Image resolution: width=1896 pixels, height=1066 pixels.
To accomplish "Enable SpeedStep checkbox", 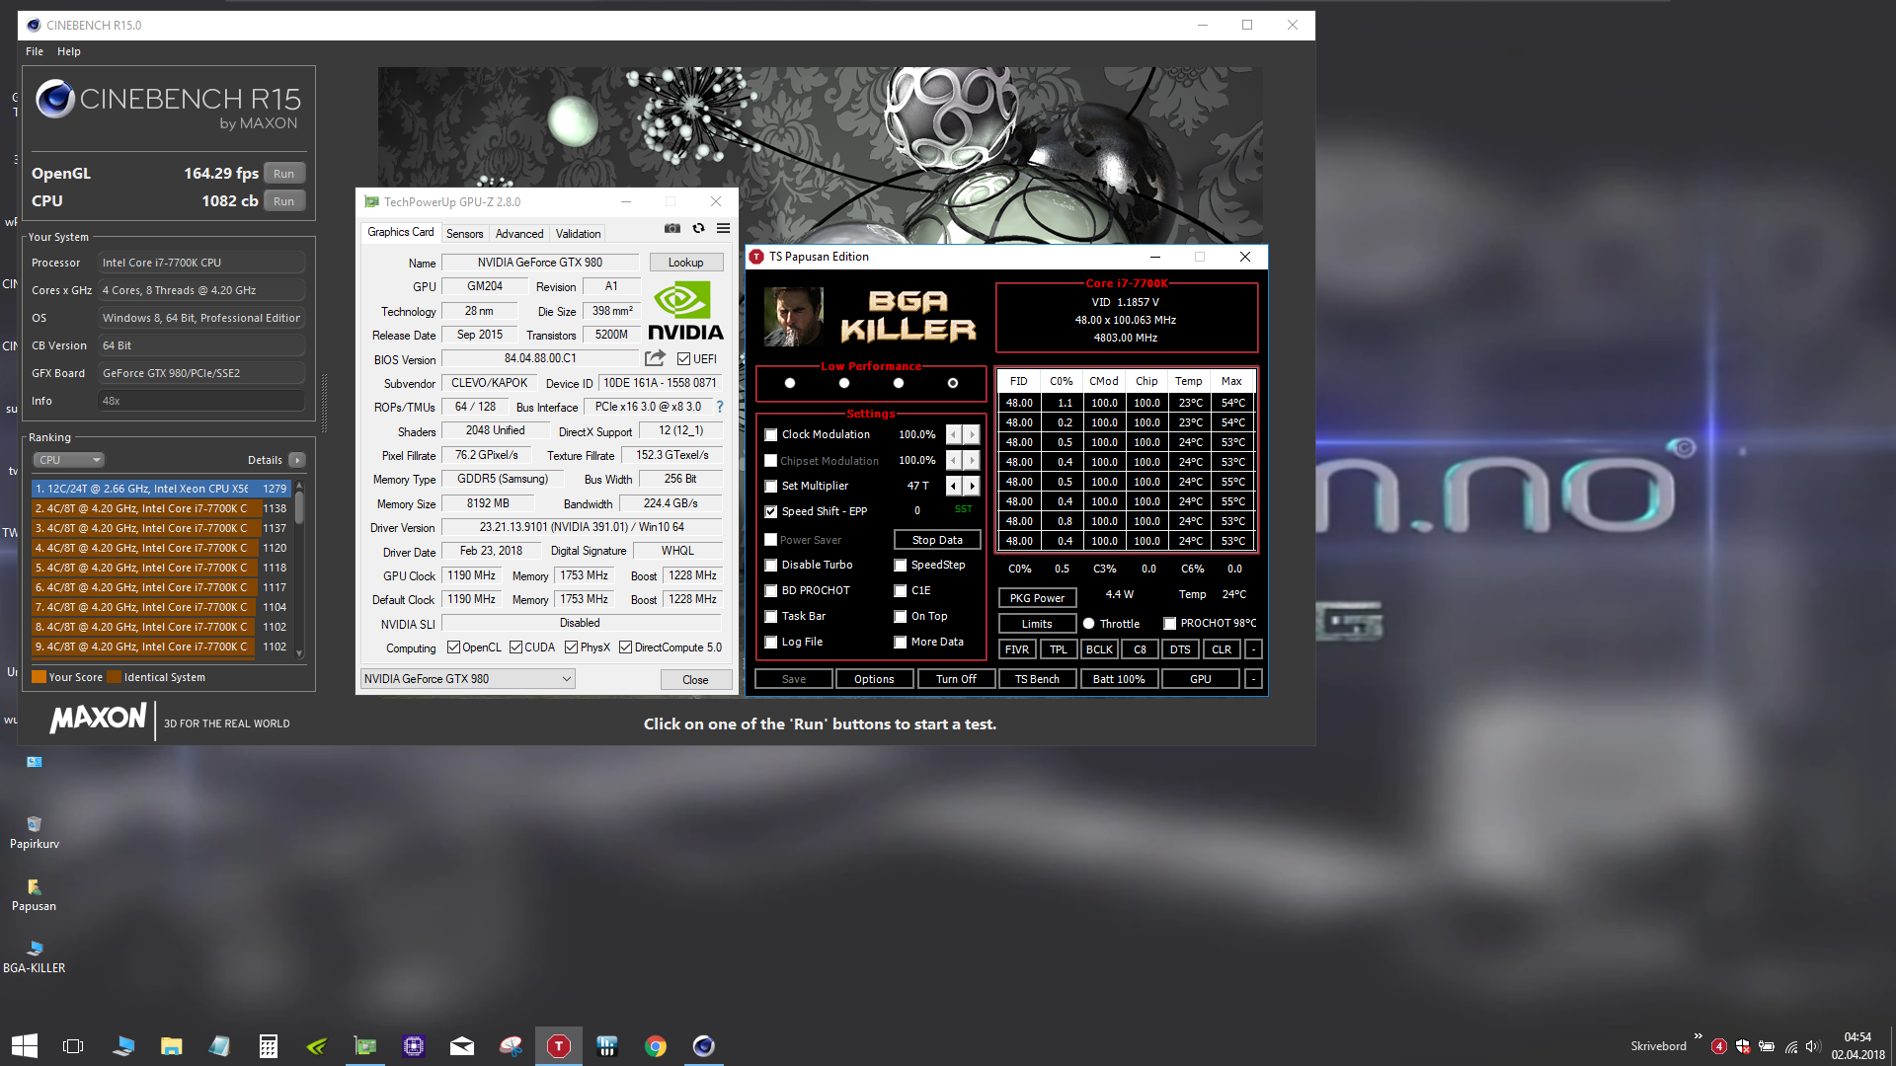I will (901, 565).
